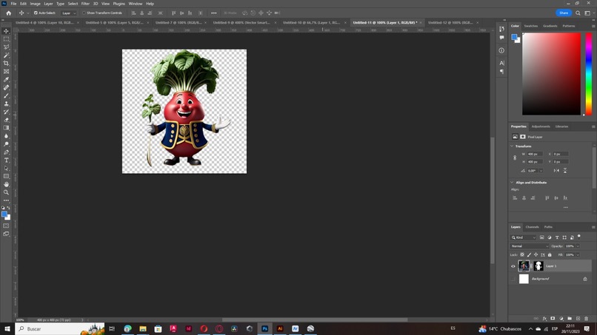This screenshot has height=335, width=597.
Task: Toggle lock transparent pixels
Action: (522, 255)
